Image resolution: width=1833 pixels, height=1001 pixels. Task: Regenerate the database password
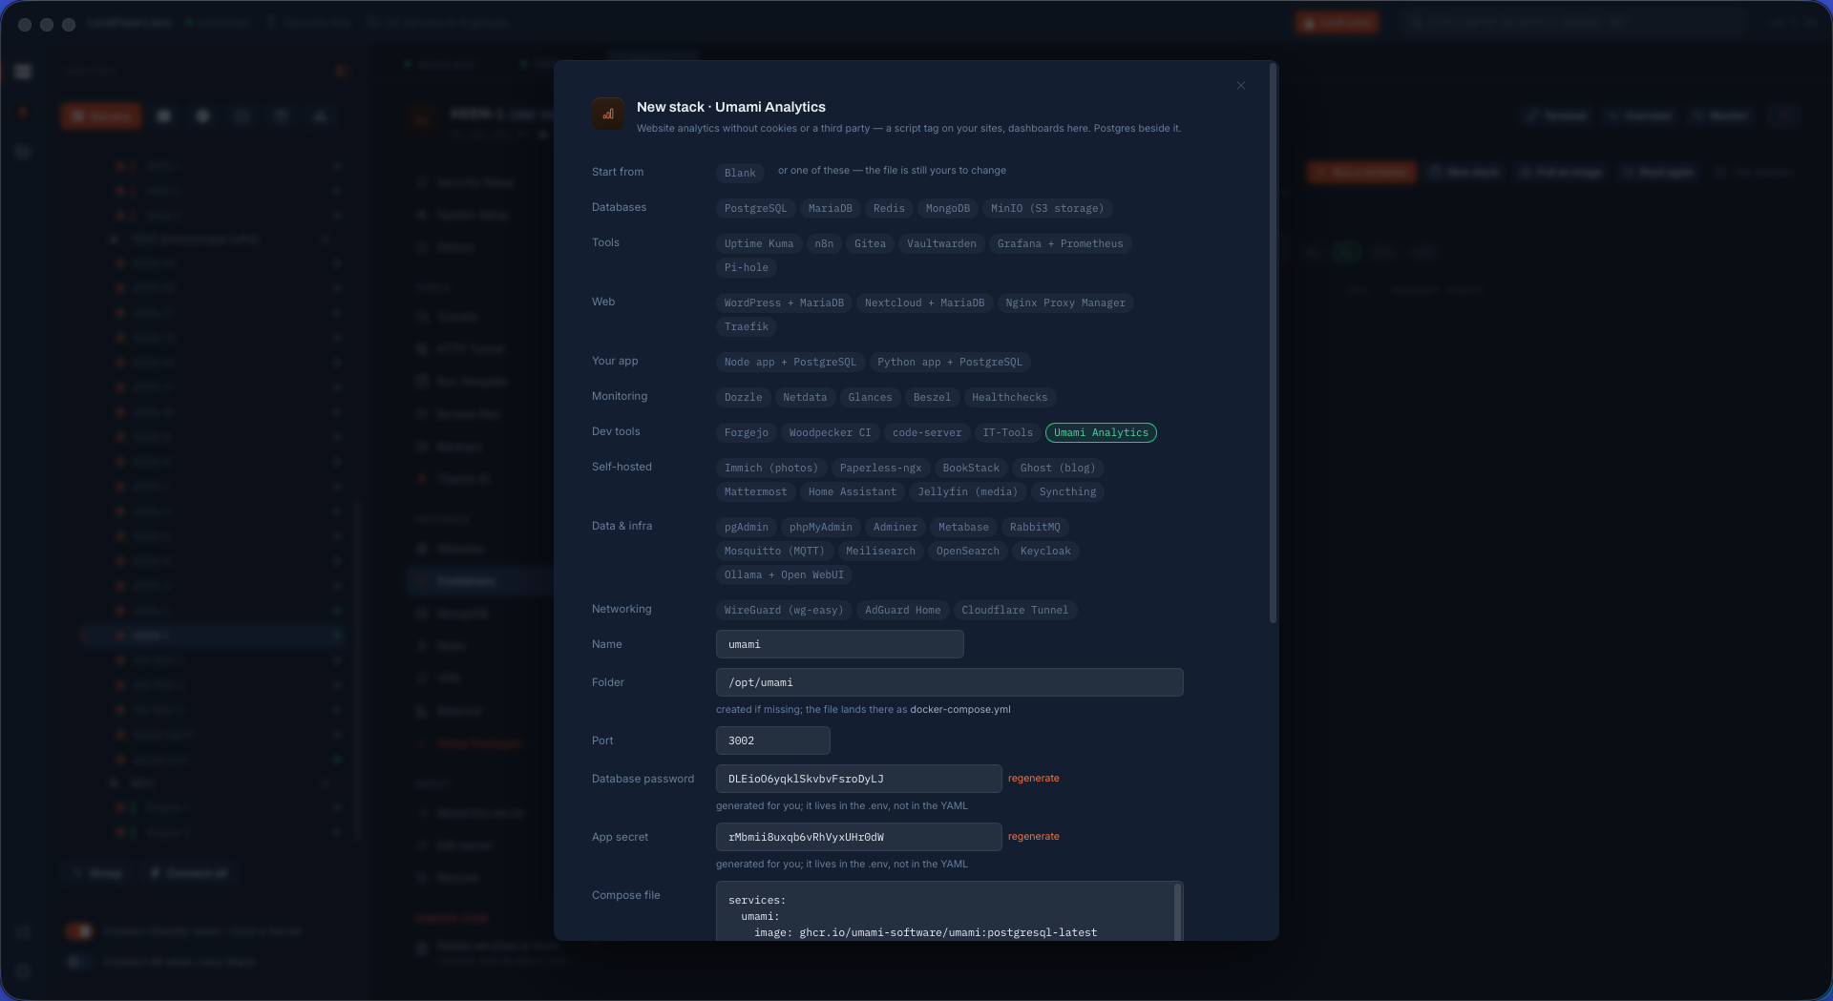[x=1034, y=779]
